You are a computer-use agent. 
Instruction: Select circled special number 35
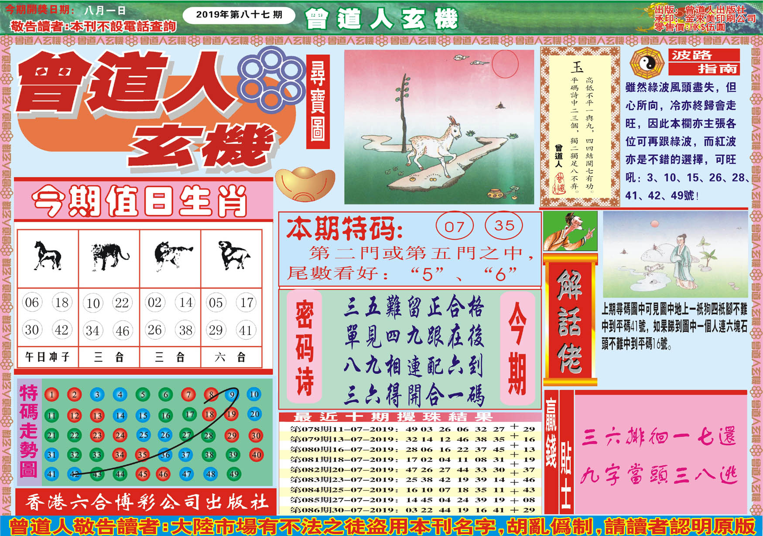click(504, 225)
